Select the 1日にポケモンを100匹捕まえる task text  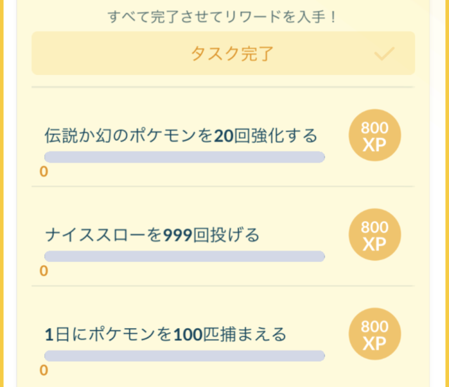coord(166,333)
